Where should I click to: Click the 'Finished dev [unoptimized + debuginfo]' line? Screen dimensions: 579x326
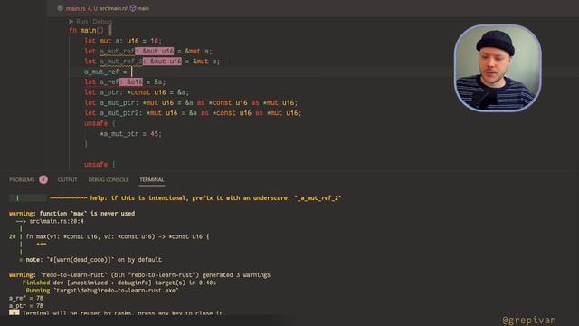point(119,283)
